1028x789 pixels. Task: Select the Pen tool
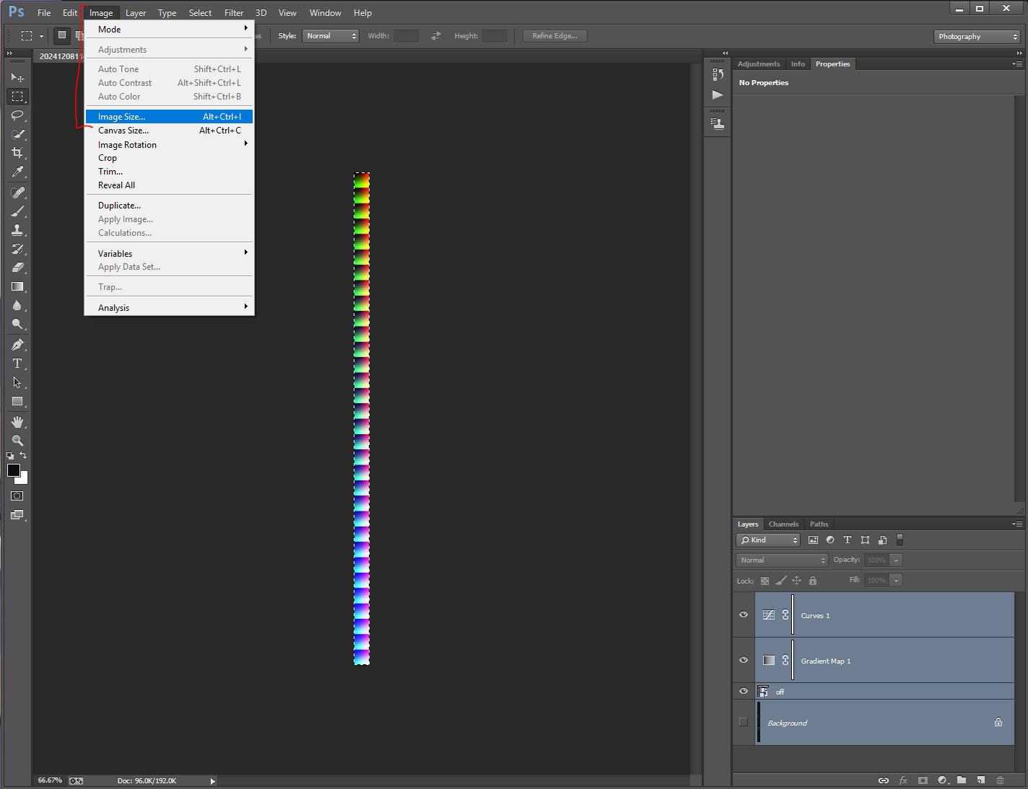coord(17,345)
